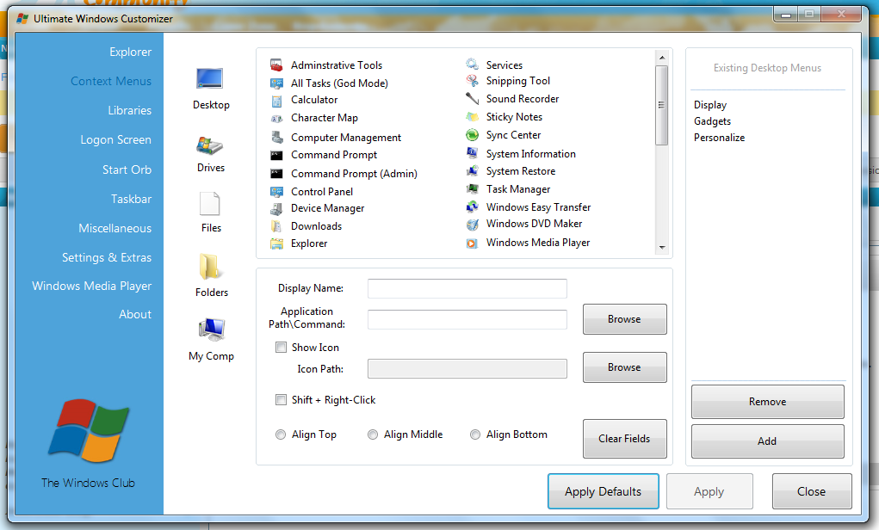The image size is (879, 530).
Task: Click the Close button at bottom
Action: pos(812,491)
